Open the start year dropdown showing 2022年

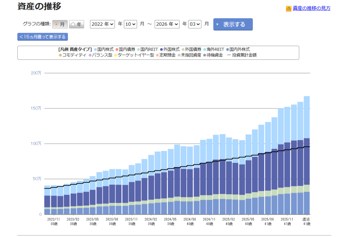click(102, 24)
